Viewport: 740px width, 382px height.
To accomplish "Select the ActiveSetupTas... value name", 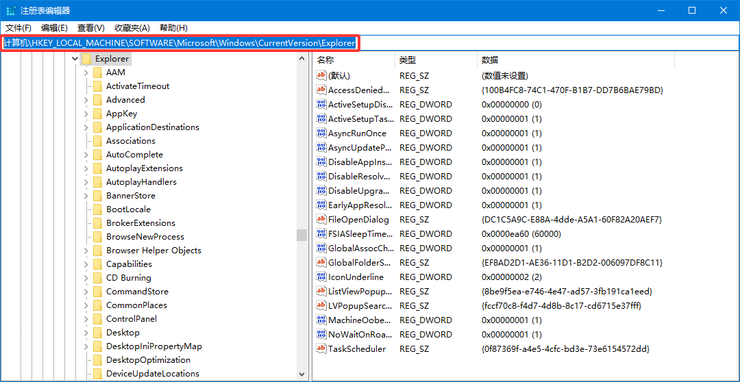I will click(360, 119).
